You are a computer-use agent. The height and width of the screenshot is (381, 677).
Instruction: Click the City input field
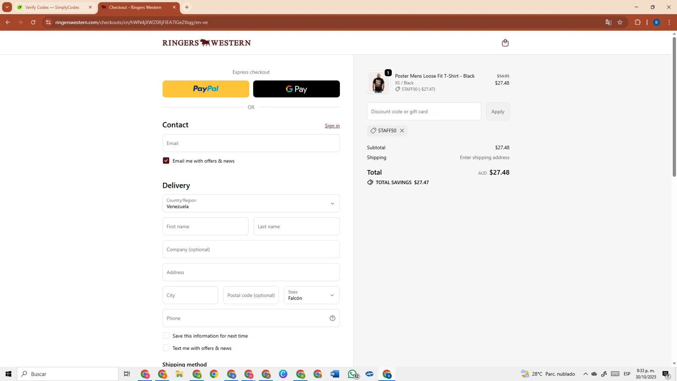click(190, 295)
